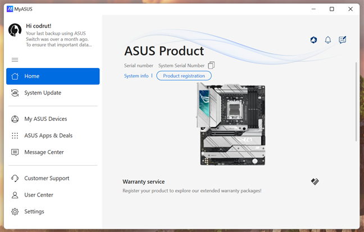Click the Customer Support headset icon
Screen dimensions: 364x232
pyautogui.click(x=15, y=179)
